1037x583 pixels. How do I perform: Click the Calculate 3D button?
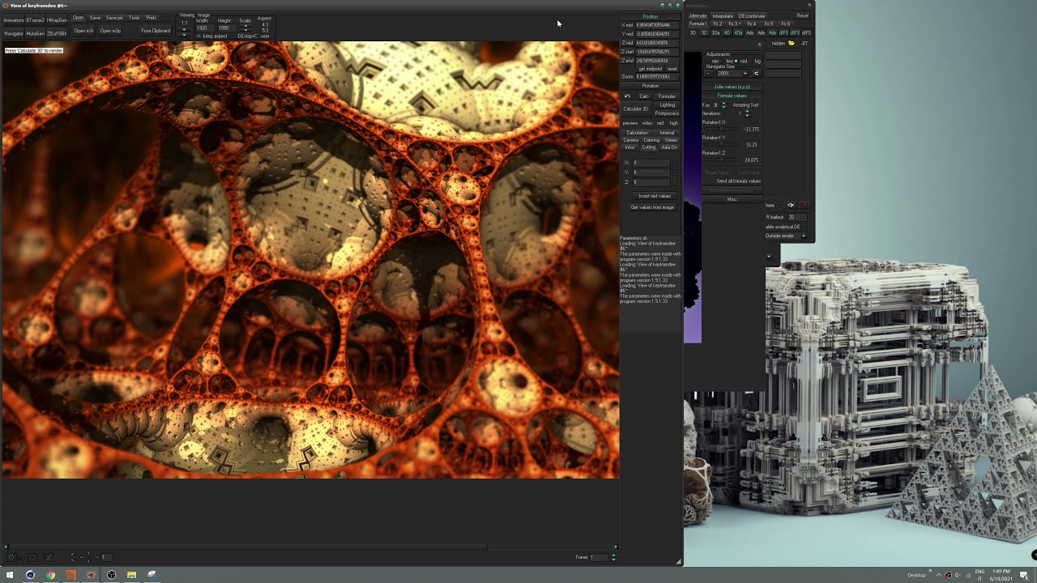tap(636, 109)
